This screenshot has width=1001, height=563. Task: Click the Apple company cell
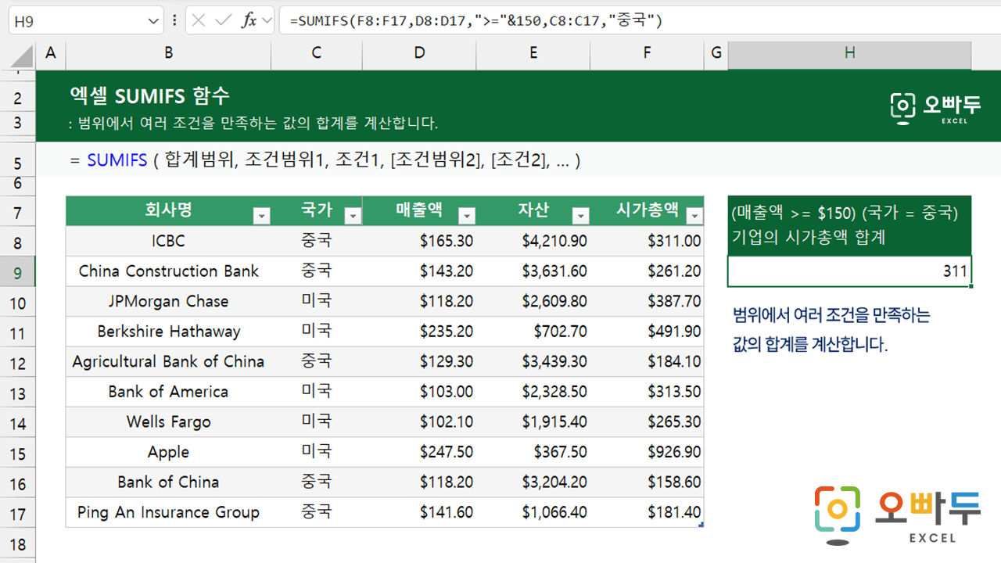(x=168, y=452)
